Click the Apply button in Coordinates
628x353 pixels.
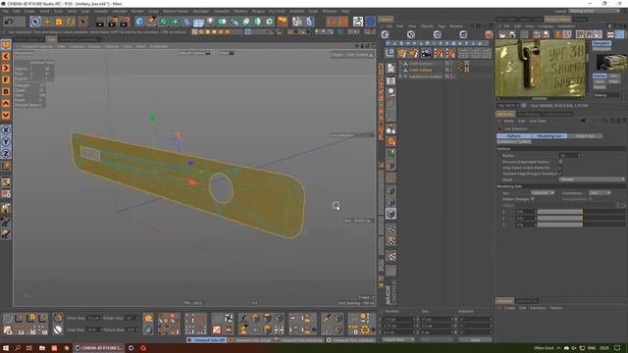pyautogui.click(x=475, y=340)
